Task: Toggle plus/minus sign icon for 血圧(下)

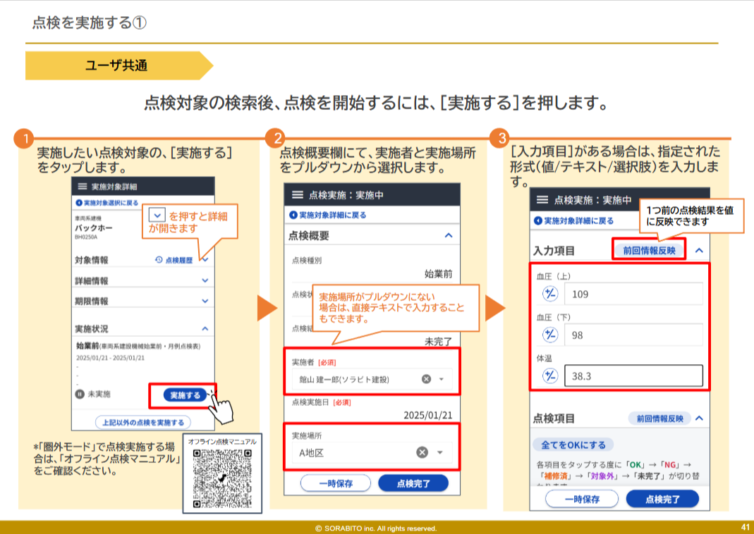Action: 550,335
